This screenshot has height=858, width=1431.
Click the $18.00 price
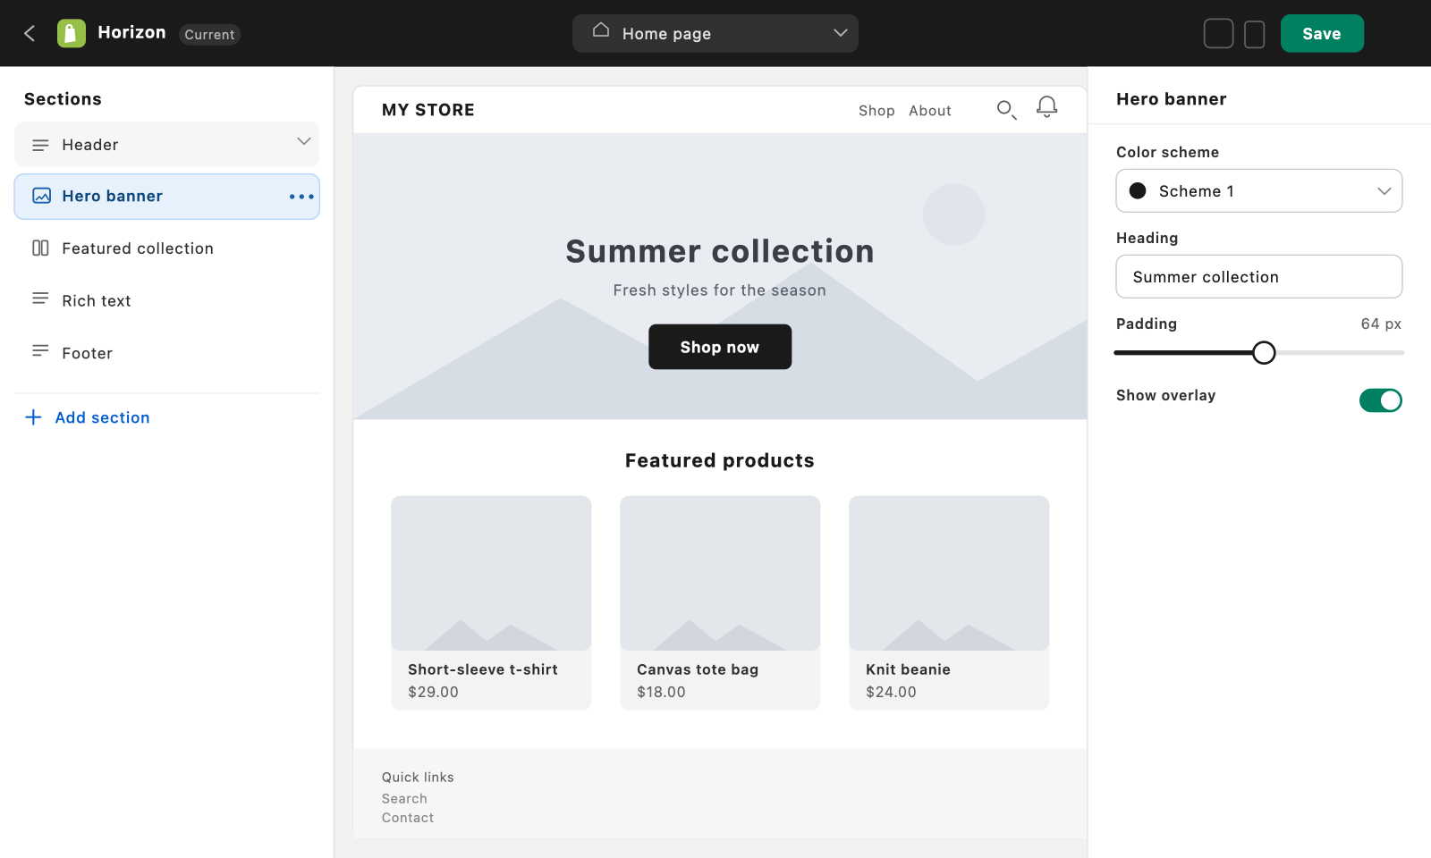[661, 692]
